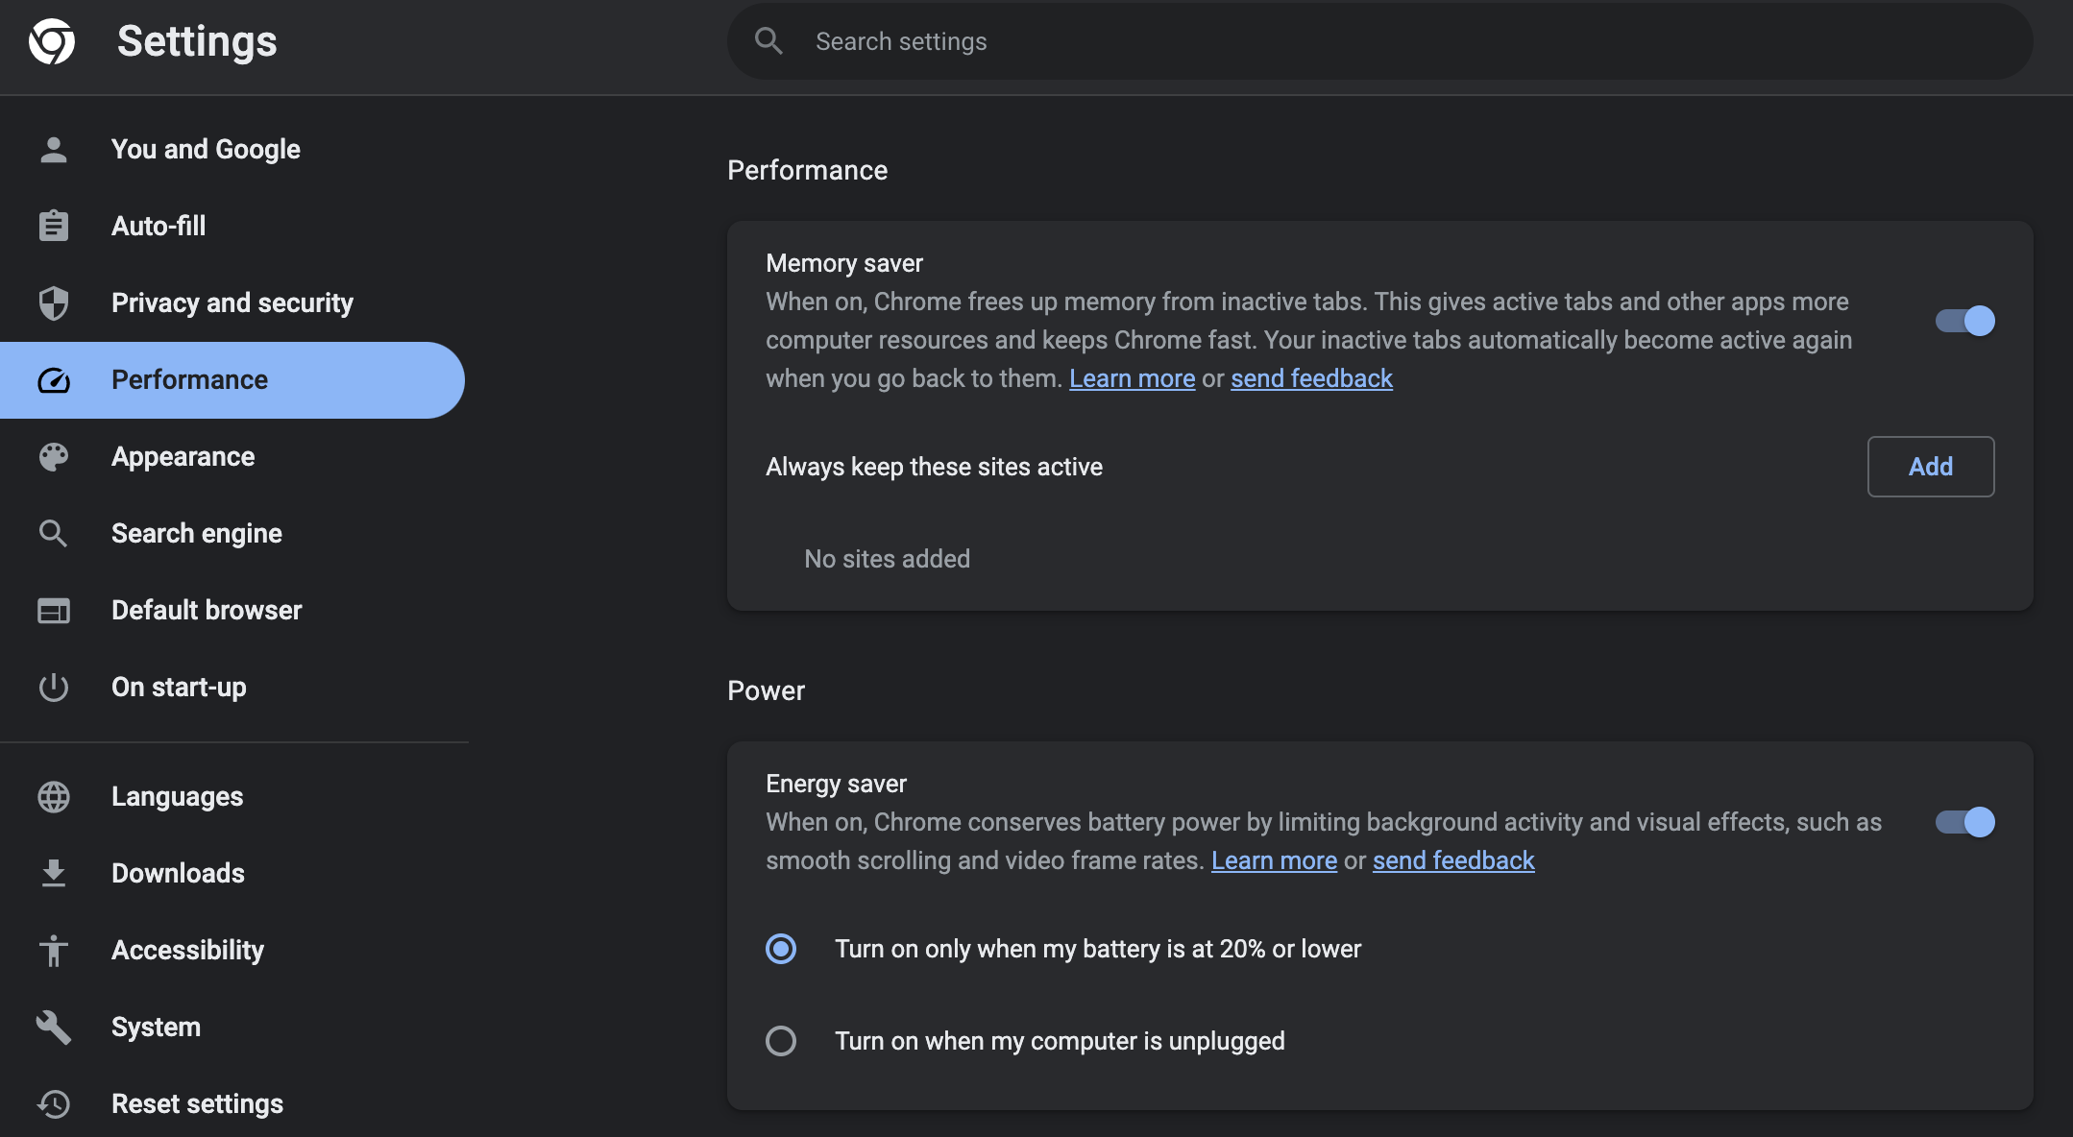Click the person icon for You and Google
Viewport: 2073px width, 1137px height.
point(54,149)
